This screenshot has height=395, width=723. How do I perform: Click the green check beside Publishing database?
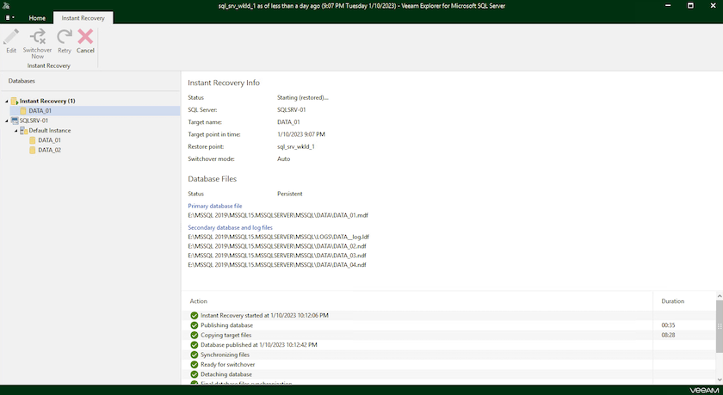[x=194, y=325]
